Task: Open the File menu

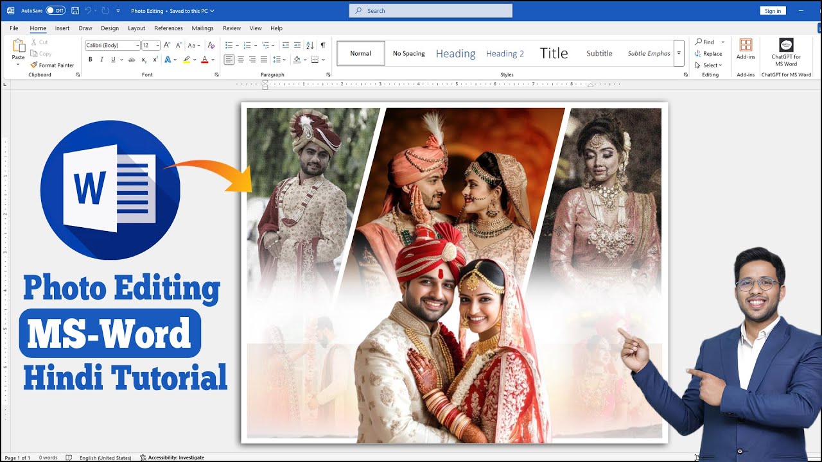Action: tap(14, 28)
